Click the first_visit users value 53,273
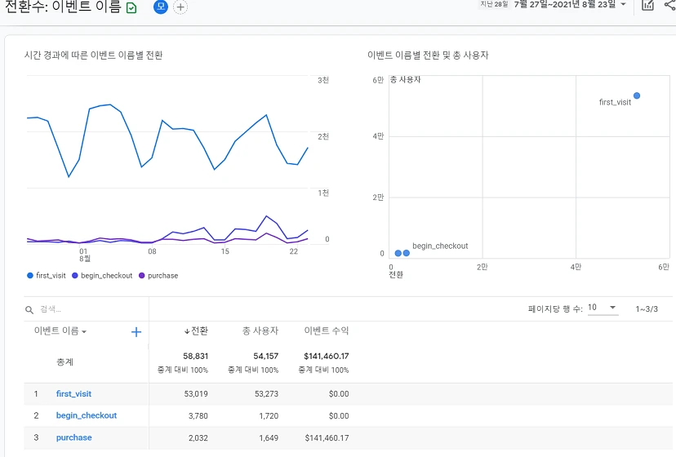The height and width of the screenshot is (457, 676). pos(266,393)
